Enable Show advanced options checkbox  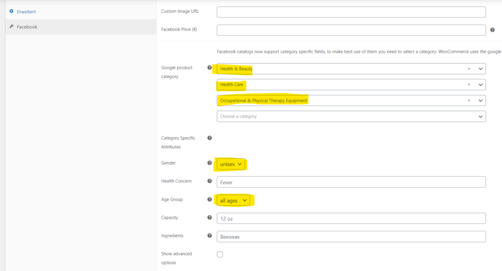pyautogui.click(x=220, y=254)
